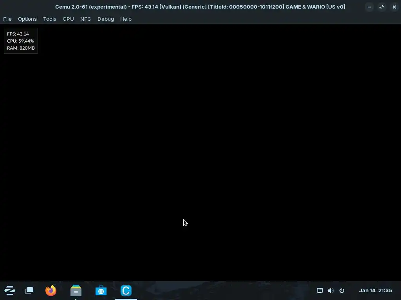
Task: Open the Zorin start menu icon
Action: pyautogui.click(x=10, y=290)
